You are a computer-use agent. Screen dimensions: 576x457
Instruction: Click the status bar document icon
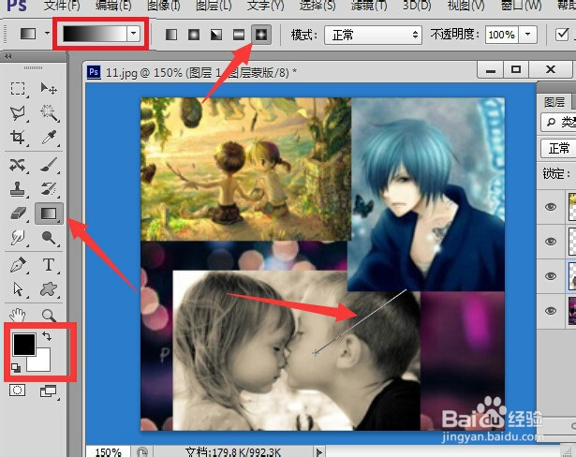tap(142, 452)
